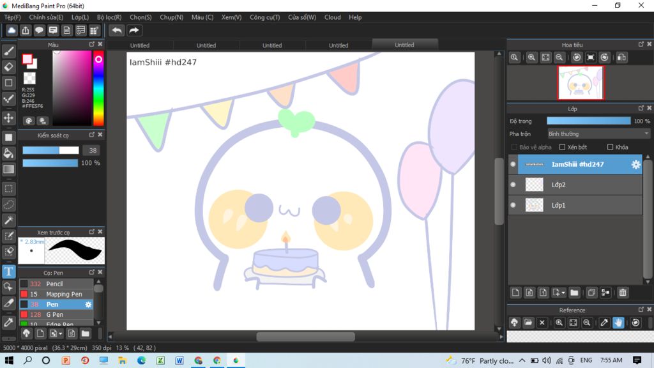Image resolution: width=654 pixels, height=368 pixels.
Task: Undock the Reference panel
Action: 641,310
